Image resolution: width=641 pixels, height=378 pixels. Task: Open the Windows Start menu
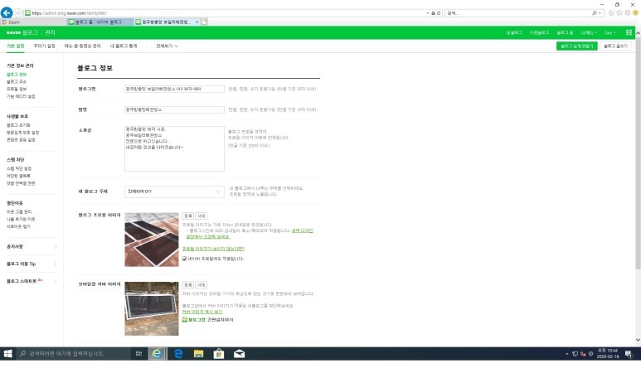pos(7,353)
